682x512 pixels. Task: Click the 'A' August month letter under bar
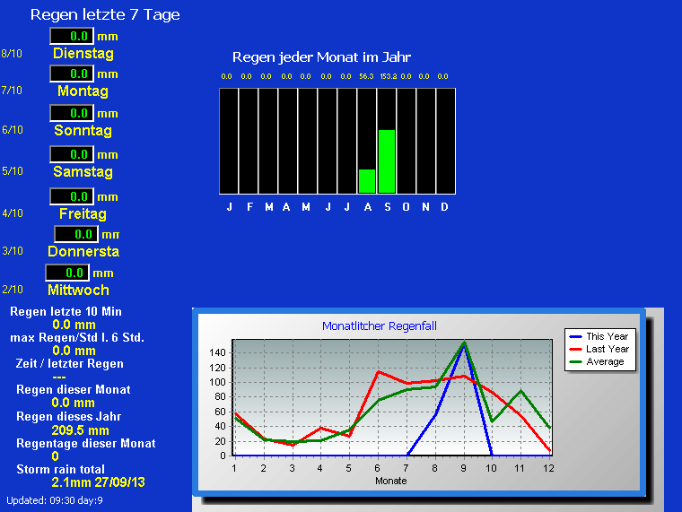(x=368, y=207)
